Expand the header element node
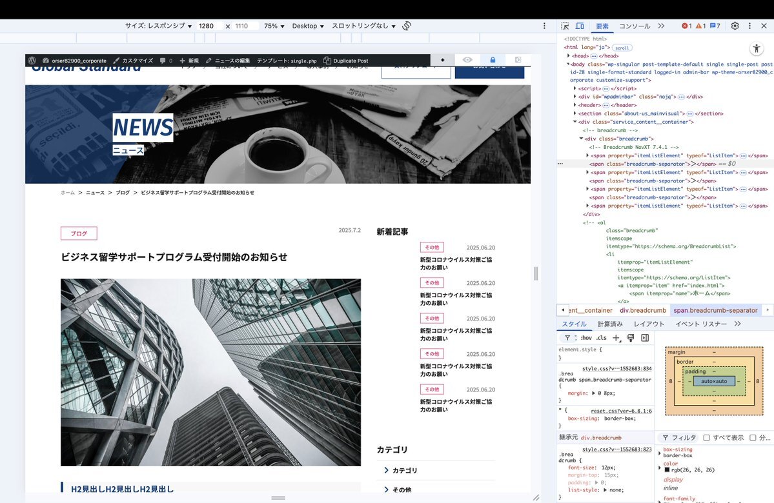Screen dimensions: 774x503 (x=575, y=105)
